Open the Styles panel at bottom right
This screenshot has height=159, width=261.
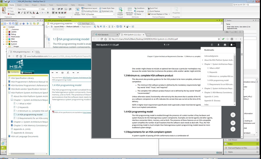point(241,152)
